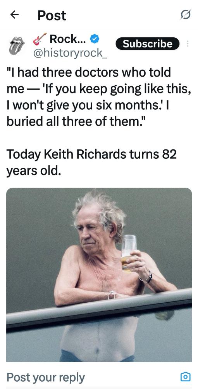The height and width of the screenshot is (391, 198).
Task: Tap the balcony railing in the photo
Action: [99, 310]
